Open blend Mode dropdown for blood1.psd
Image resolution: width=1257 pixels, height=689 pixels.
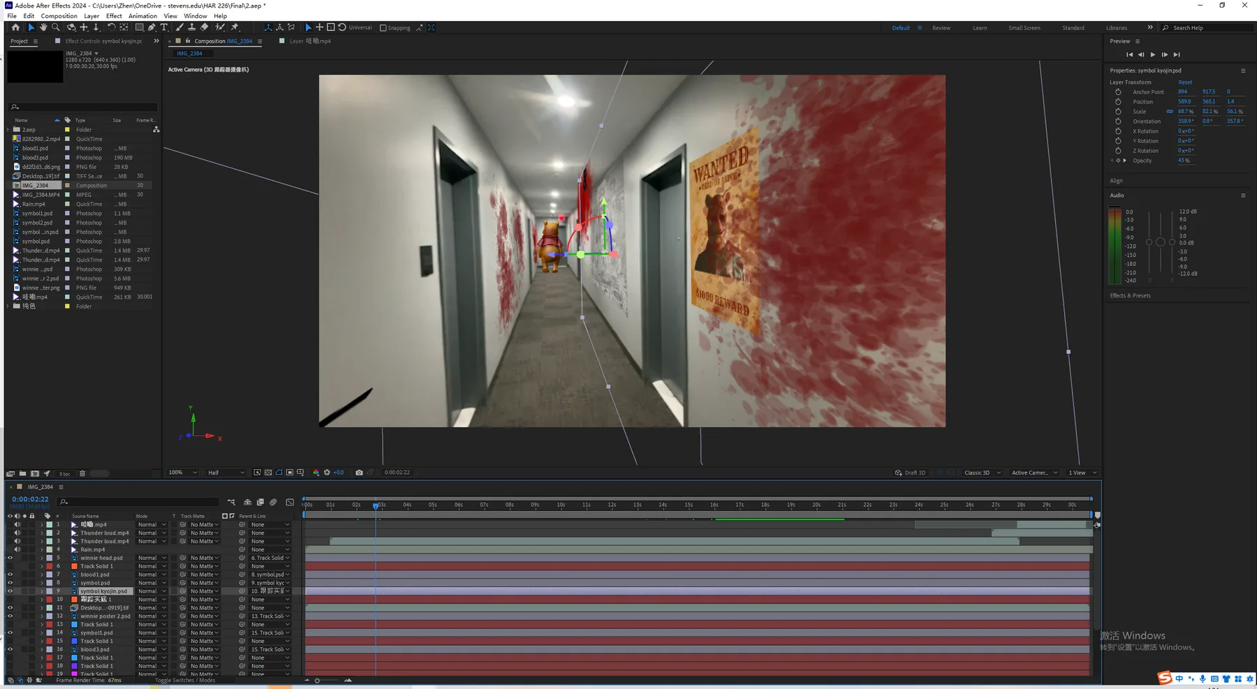click(x=152, y=575)
